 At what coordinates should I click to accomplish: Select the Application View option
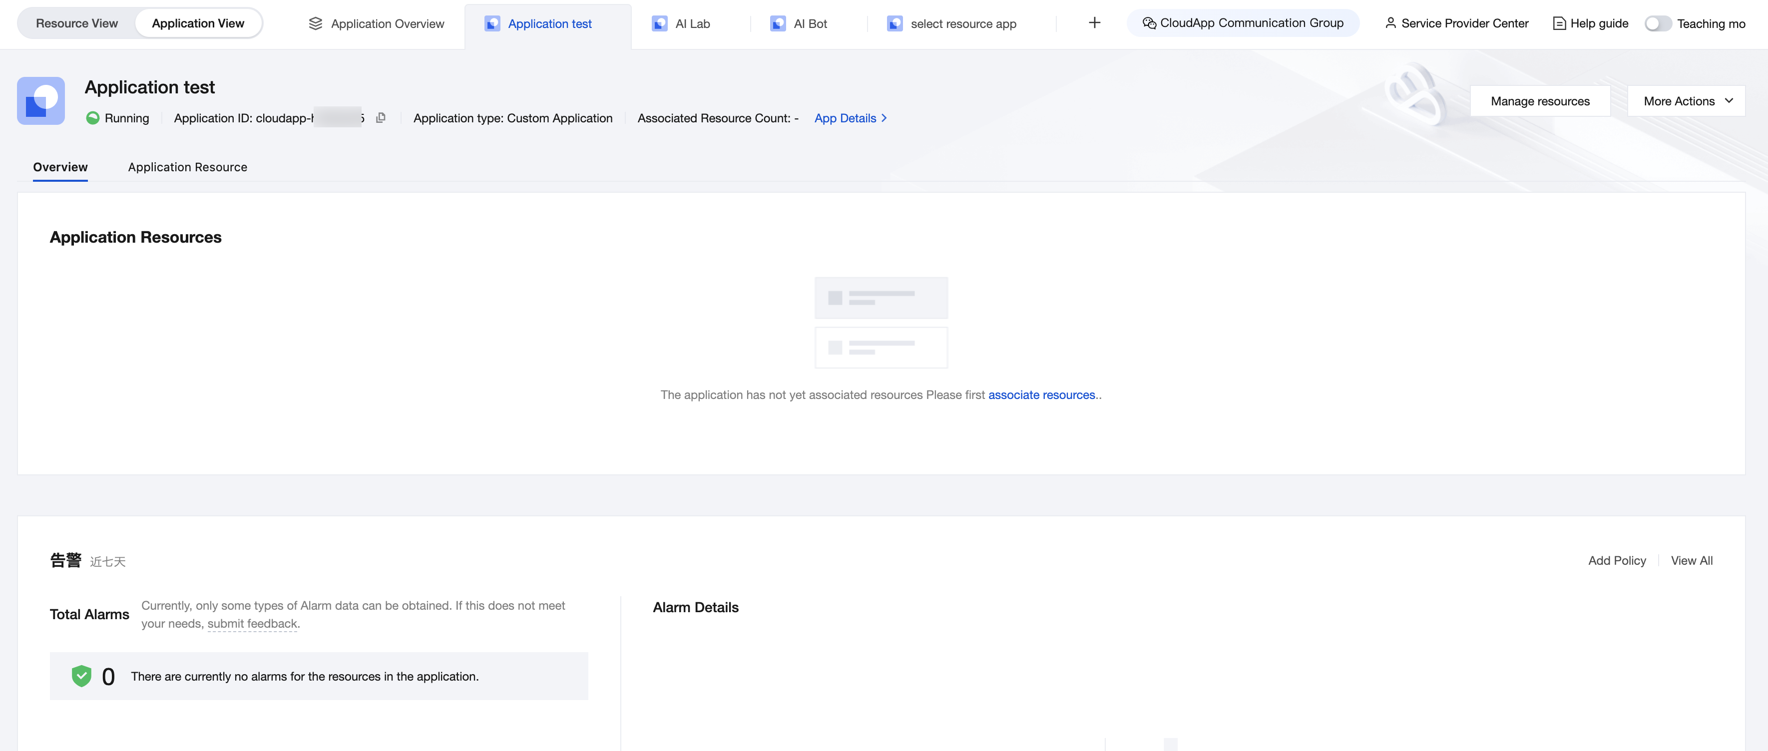pos(198,23)
